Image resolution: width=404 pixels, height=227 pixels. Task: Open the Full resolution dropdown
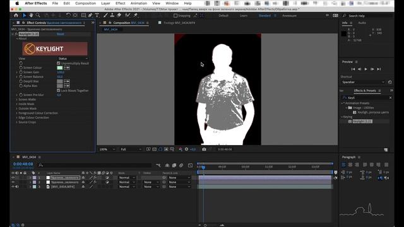click(131, 149)
